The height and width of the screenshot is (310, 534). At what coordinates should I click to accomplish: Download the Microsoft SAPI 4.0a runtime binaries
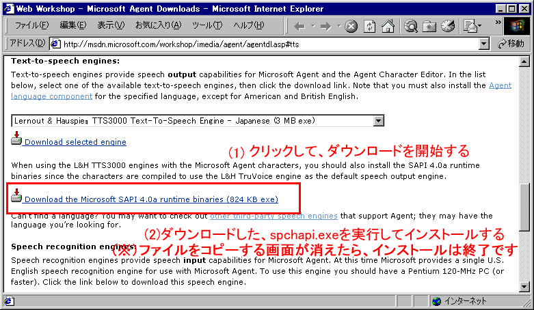coord(151,199)
